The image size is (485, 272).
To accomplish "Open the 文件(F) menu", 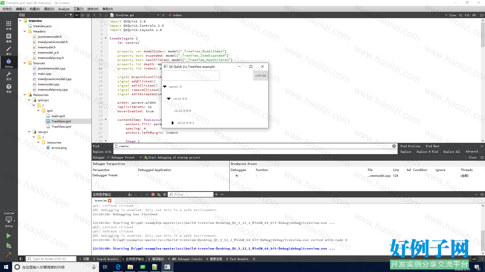I will point(7,9).
